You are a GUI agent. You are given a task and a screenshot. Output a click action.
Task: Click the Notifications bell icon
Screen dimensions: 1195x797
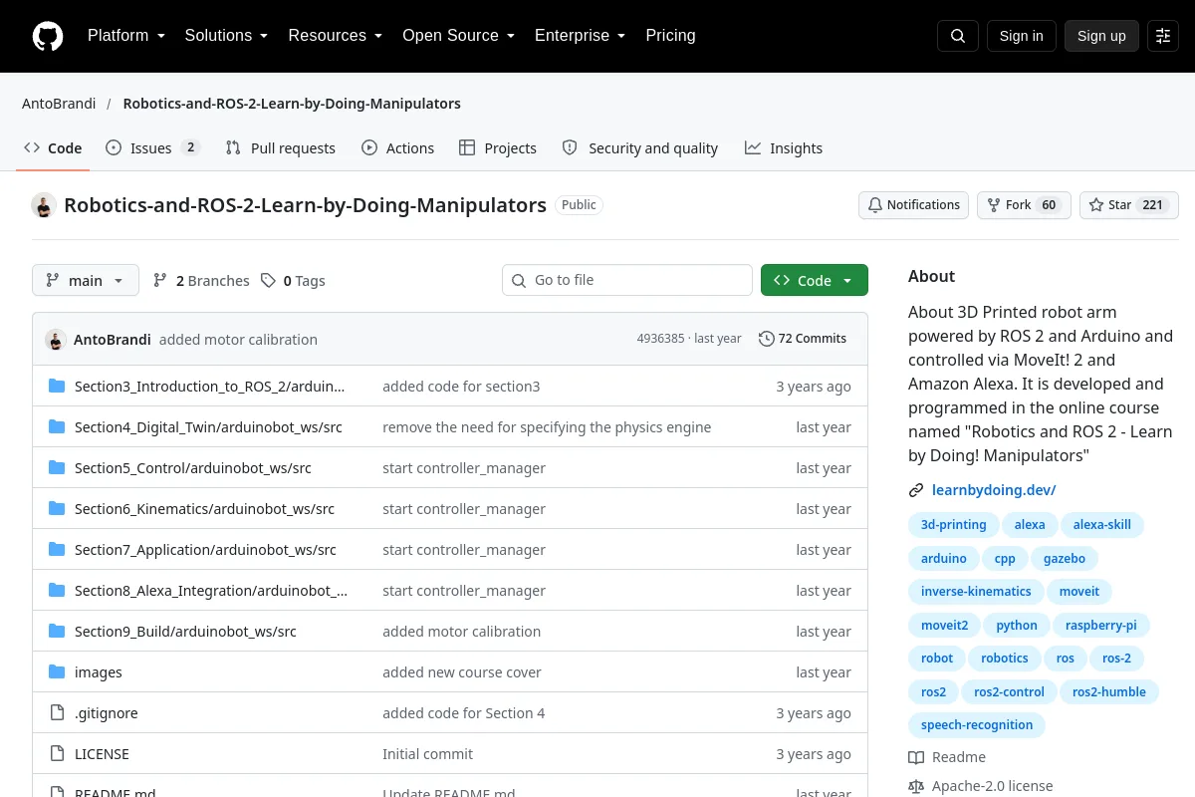click(875, 205)
